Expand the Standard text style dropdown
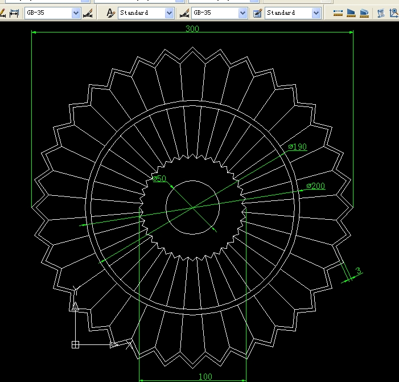Viewport: 399px width, 382px height. tap(169, 13)
